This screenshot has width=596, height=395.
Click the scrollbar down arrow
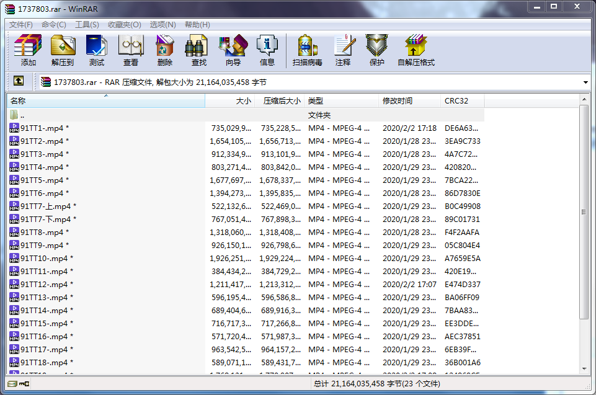(584, 368)
